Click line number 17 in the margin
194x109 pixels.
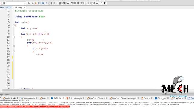coord(8,57)
